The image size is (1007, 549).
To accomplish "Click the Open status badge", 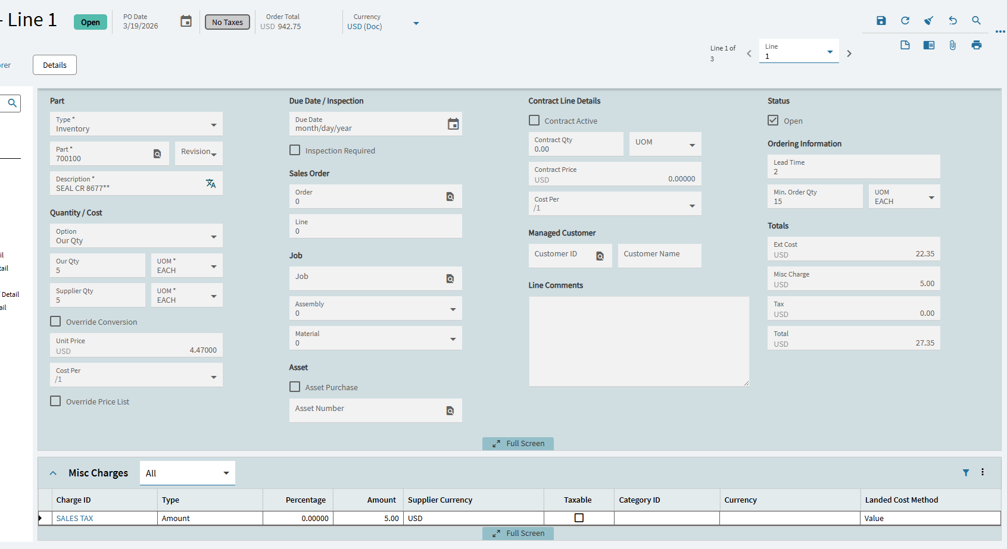I will pyautogui.click(x=91, y=22).
